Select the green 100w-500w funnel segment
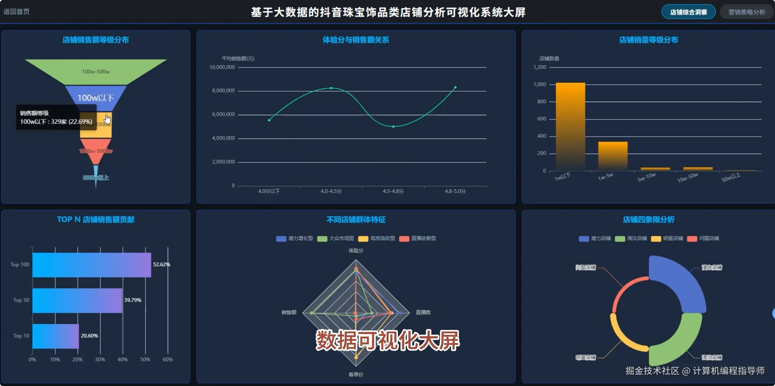Viewport: 775px width, 386px height. click(96, 72)
